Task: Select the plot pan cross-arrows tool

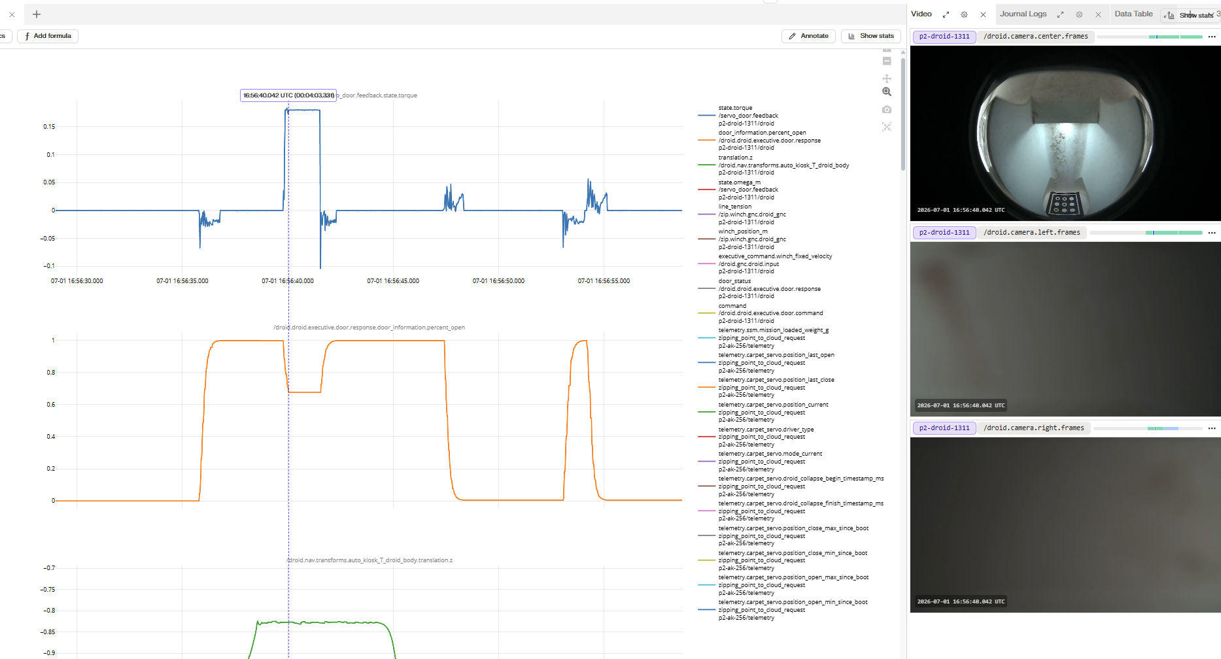Action: pyautogui.click(x=887, y=78)
